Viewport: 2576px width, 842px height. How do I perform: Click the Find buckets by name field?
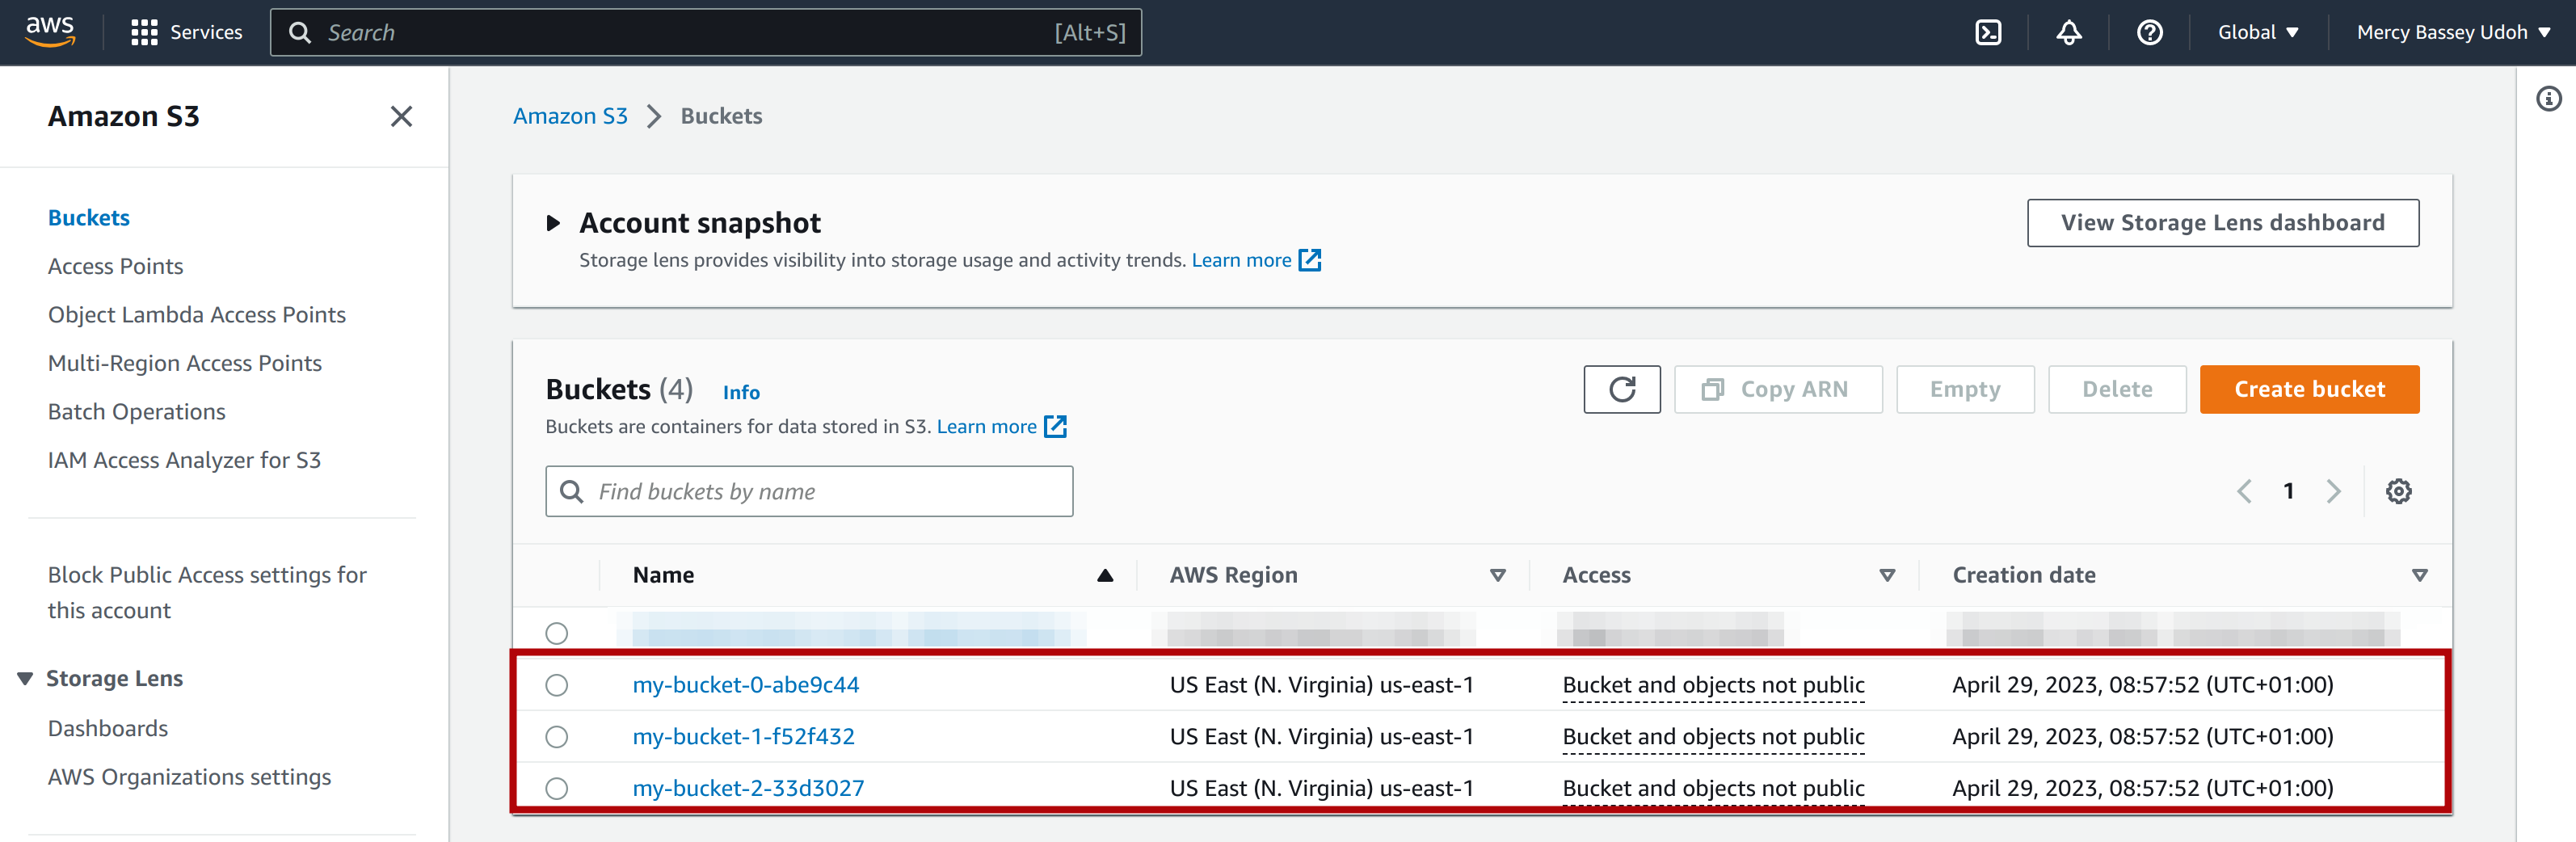tap(810, 491)
